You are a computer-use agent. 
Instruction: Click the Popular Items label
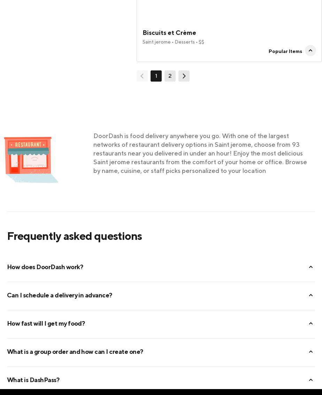pyautogui.click(x=285, y=52)
